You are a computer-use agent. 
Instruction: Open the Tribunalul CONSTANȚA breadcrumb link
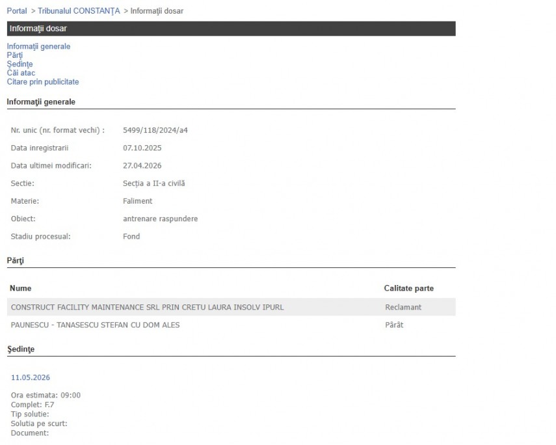pos(79,11)
